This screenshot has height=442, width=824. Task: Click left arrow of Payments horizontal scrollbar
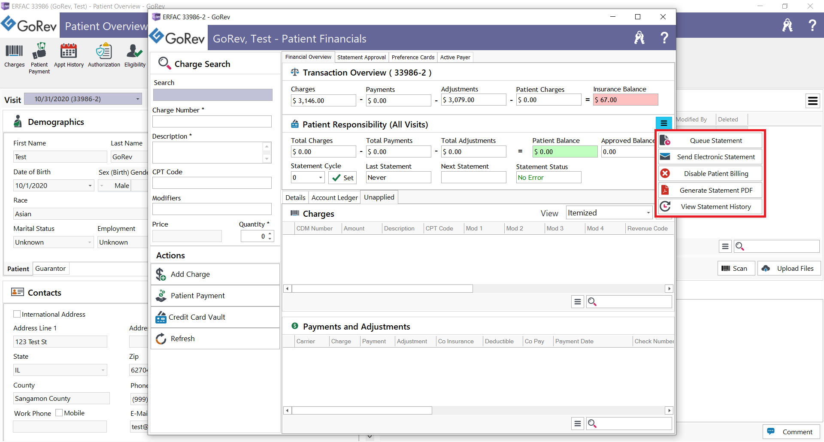pos(287,411)
